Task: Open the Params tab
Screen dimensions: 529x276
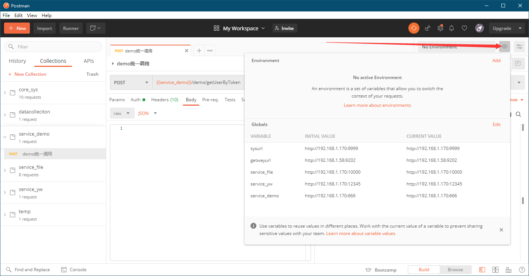Action: [117, 99]
